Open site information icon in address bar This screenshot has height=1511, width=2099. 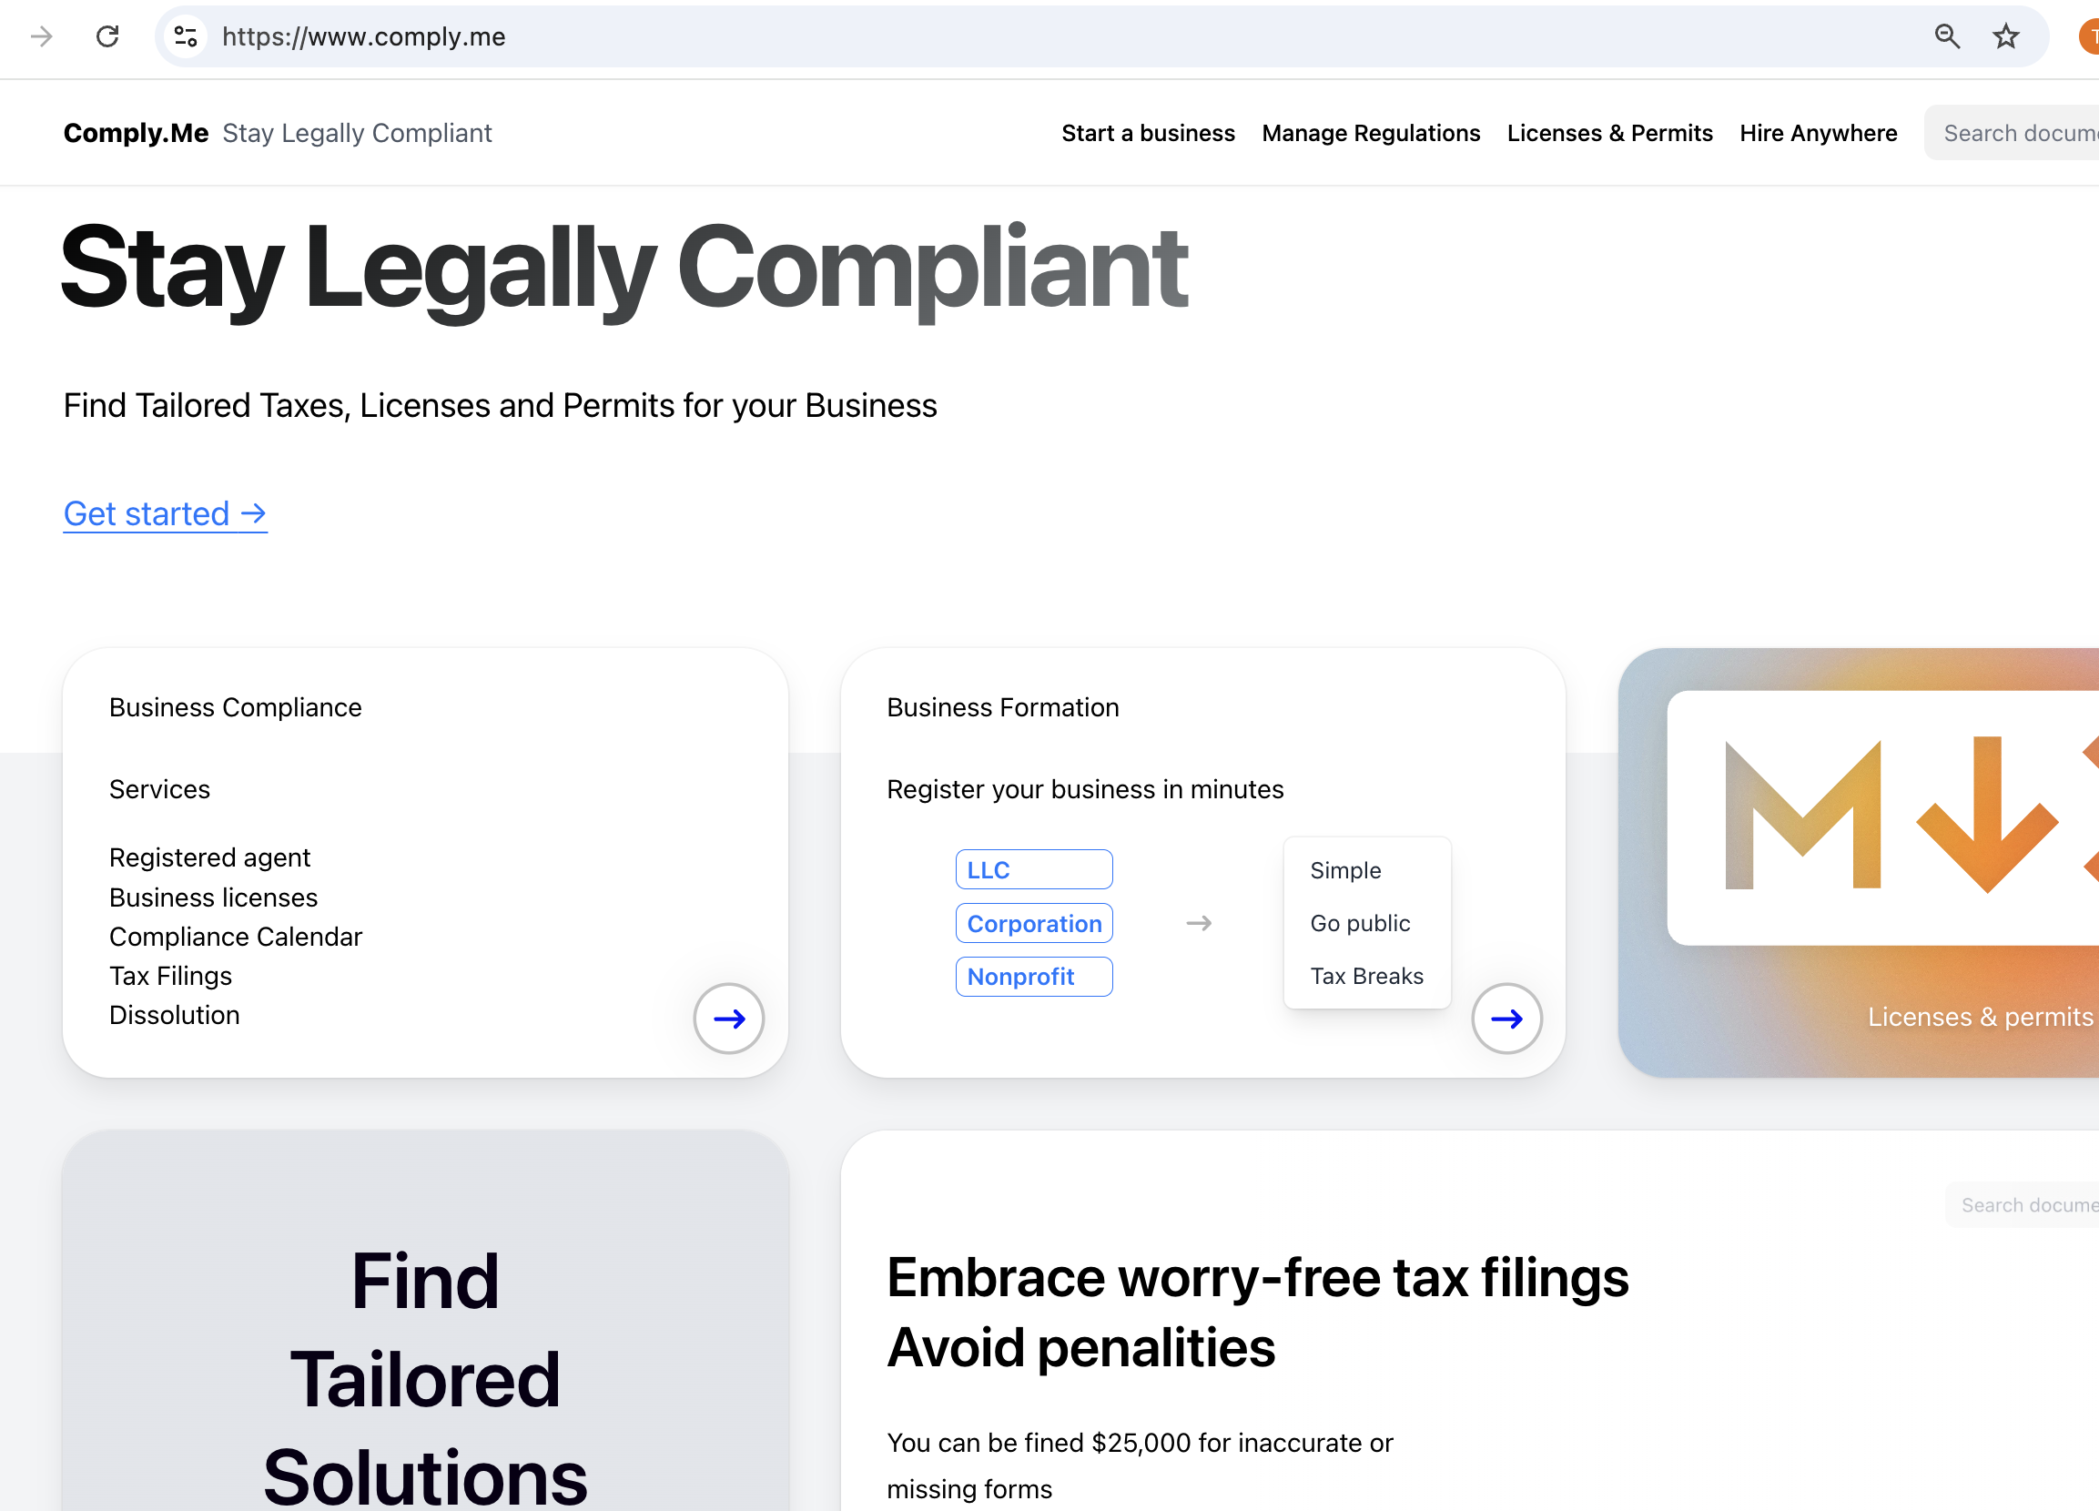pos(185,37)
